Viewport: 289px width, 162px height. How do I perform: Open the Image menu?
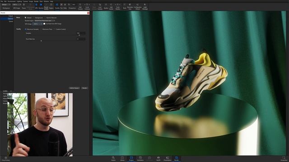click(x=31, y=1)
